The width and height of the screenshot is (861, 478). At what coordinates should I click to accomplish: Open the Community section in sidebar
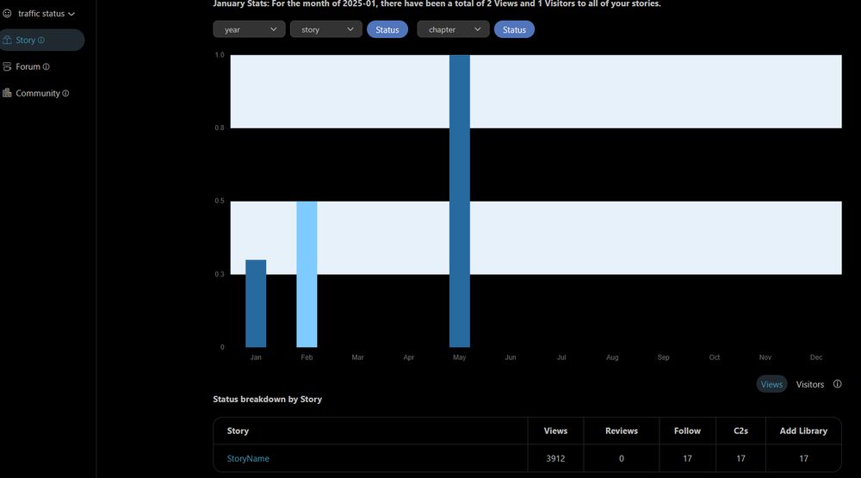pyautogui.click(x=37, y=93)
